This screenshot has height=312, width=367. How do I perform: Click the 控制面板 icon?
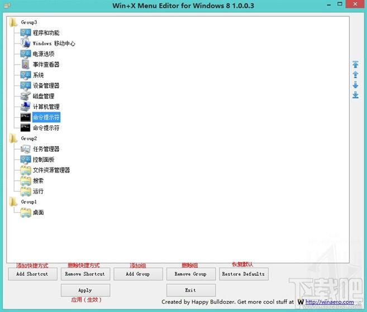[26, 160]
